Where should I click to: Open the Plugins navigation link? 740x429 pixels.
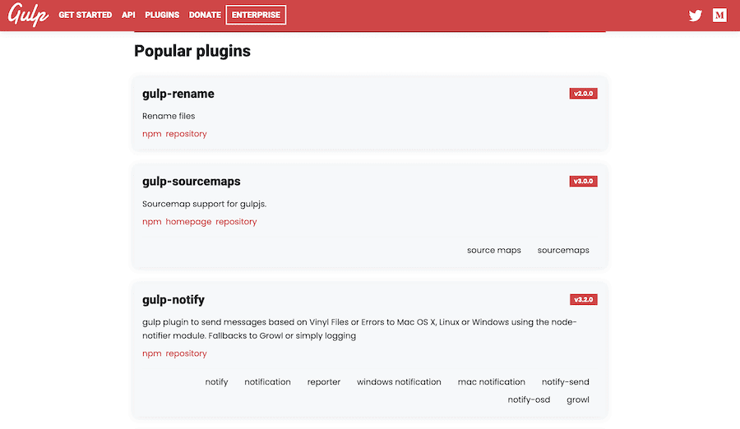click(162, 15)
